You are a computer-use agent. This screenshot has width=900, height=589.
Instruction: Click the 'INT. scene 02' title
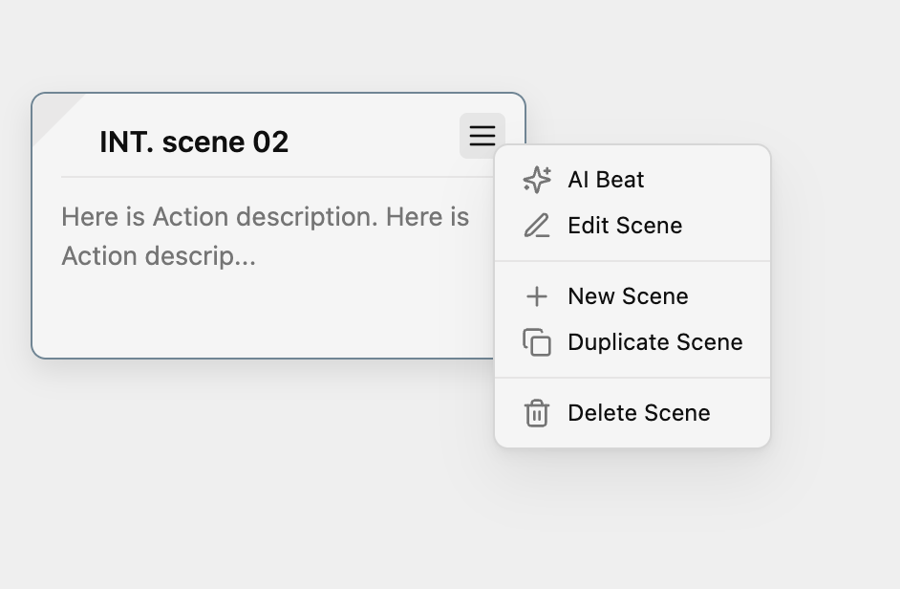194,142
